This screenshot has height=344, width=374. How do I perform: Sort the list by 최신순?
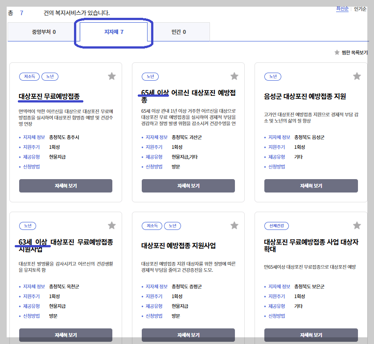341,9
